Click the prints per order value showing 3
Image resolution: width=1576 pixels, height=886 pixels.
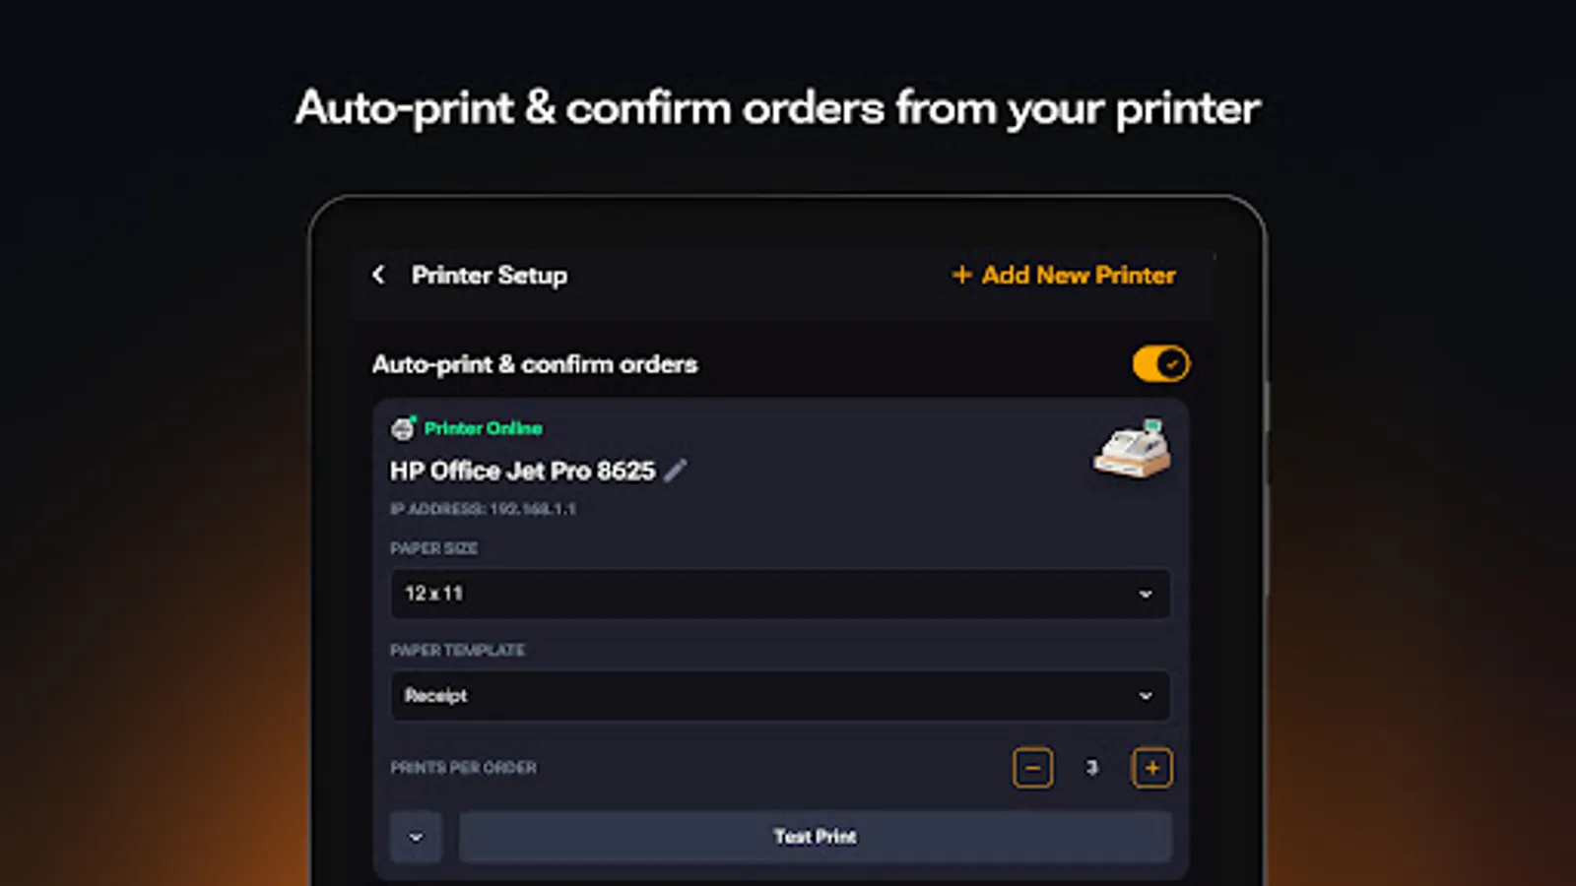(x=1092, y=767)
